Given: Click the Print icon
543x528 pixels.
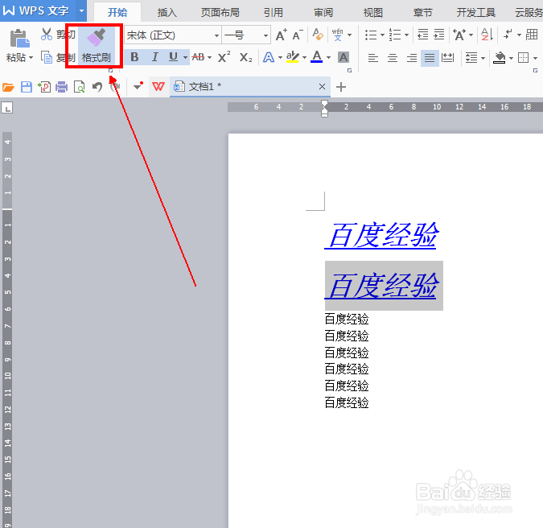Looking at the screenshot, I should coord(62,87).
